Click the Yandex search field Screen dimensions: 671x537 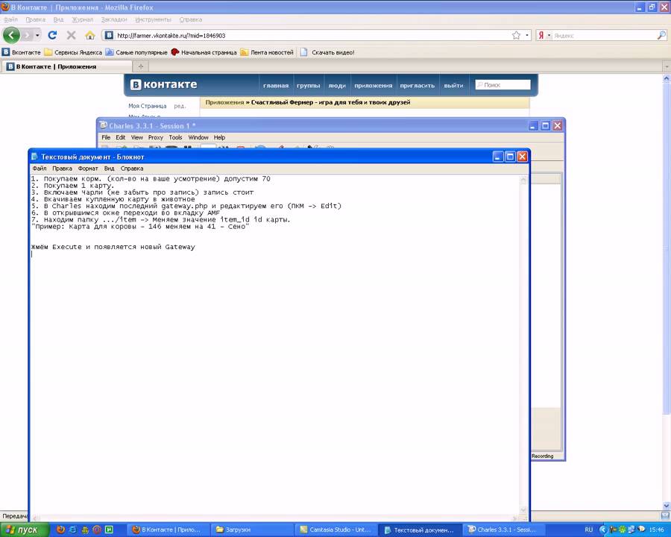pos(604,36)
